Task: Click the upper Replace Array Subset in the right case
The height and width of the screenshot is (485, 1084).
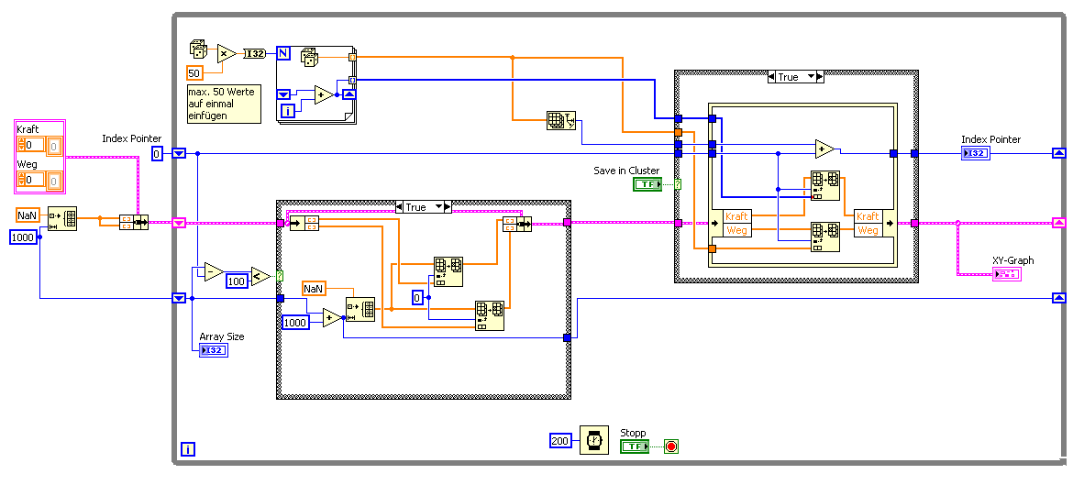Action: [x=825, y=185]
